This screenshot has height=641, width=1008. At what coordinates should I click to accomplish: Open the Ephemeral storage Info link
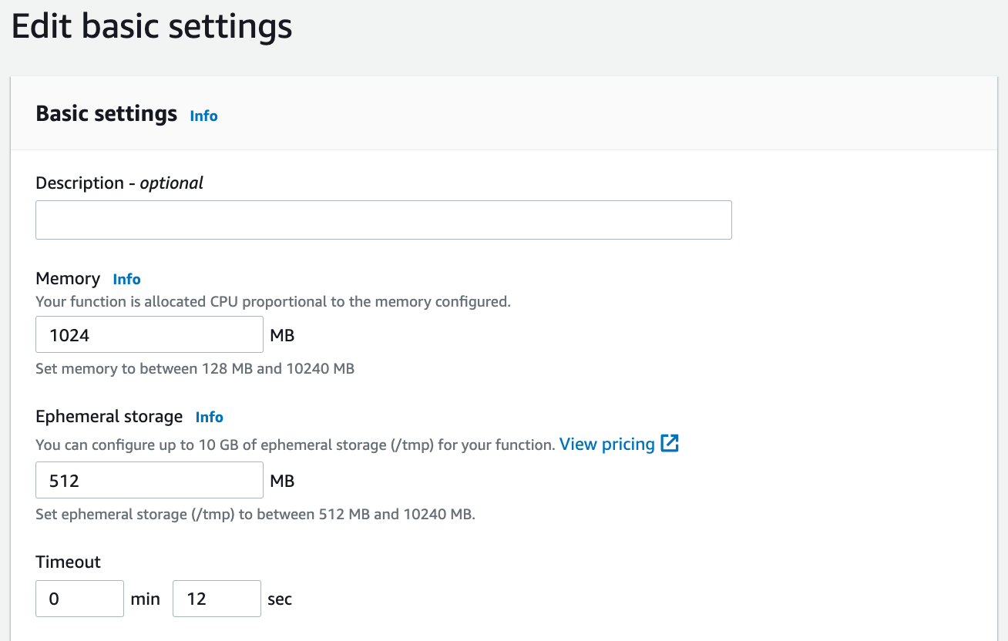point(209,418)
